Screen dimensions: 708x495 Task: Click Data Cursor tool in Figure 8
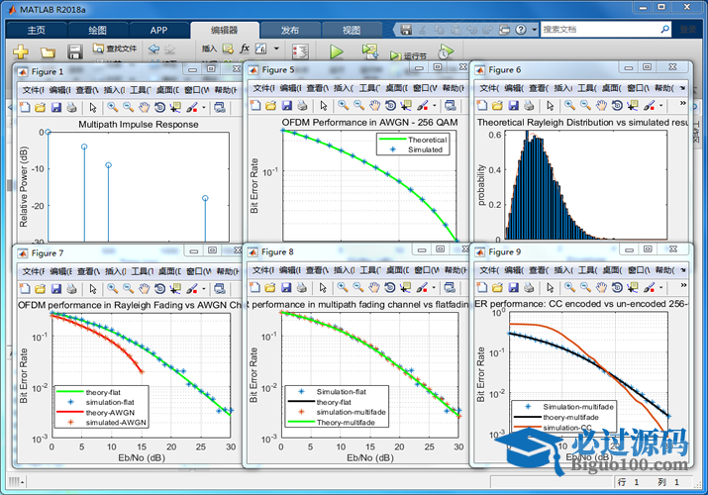(x=405, y=287)
